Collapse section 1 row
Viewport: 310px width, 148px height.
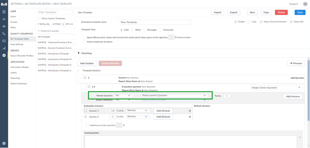click(81, 78)
